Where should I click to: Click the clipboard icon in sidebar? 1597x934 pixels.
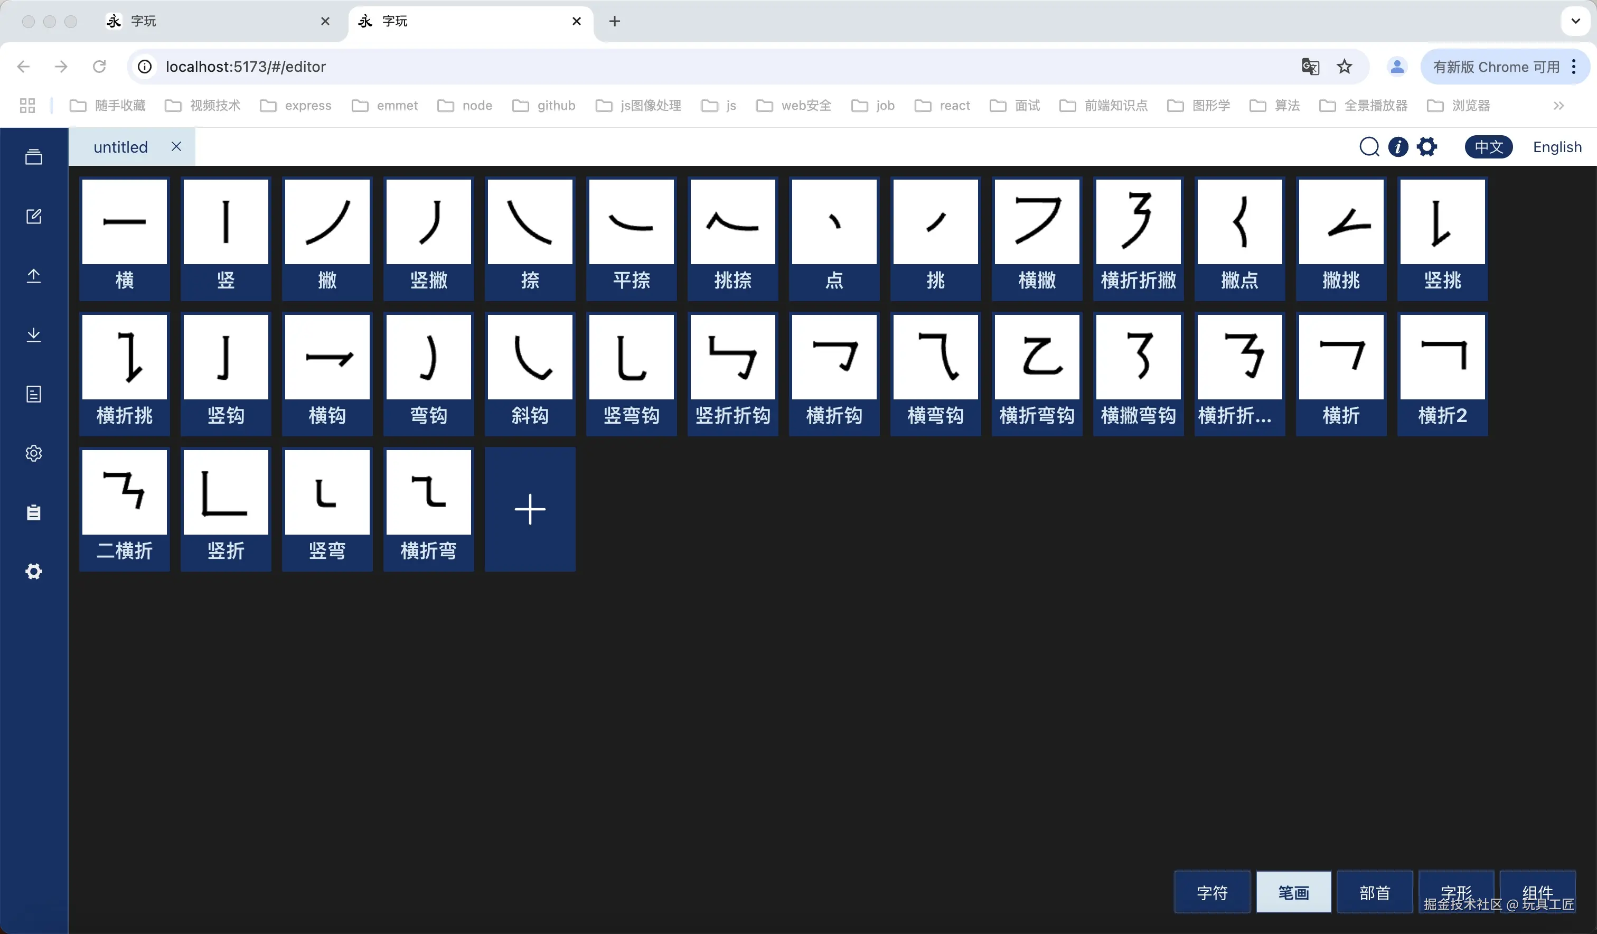[34, 512]
